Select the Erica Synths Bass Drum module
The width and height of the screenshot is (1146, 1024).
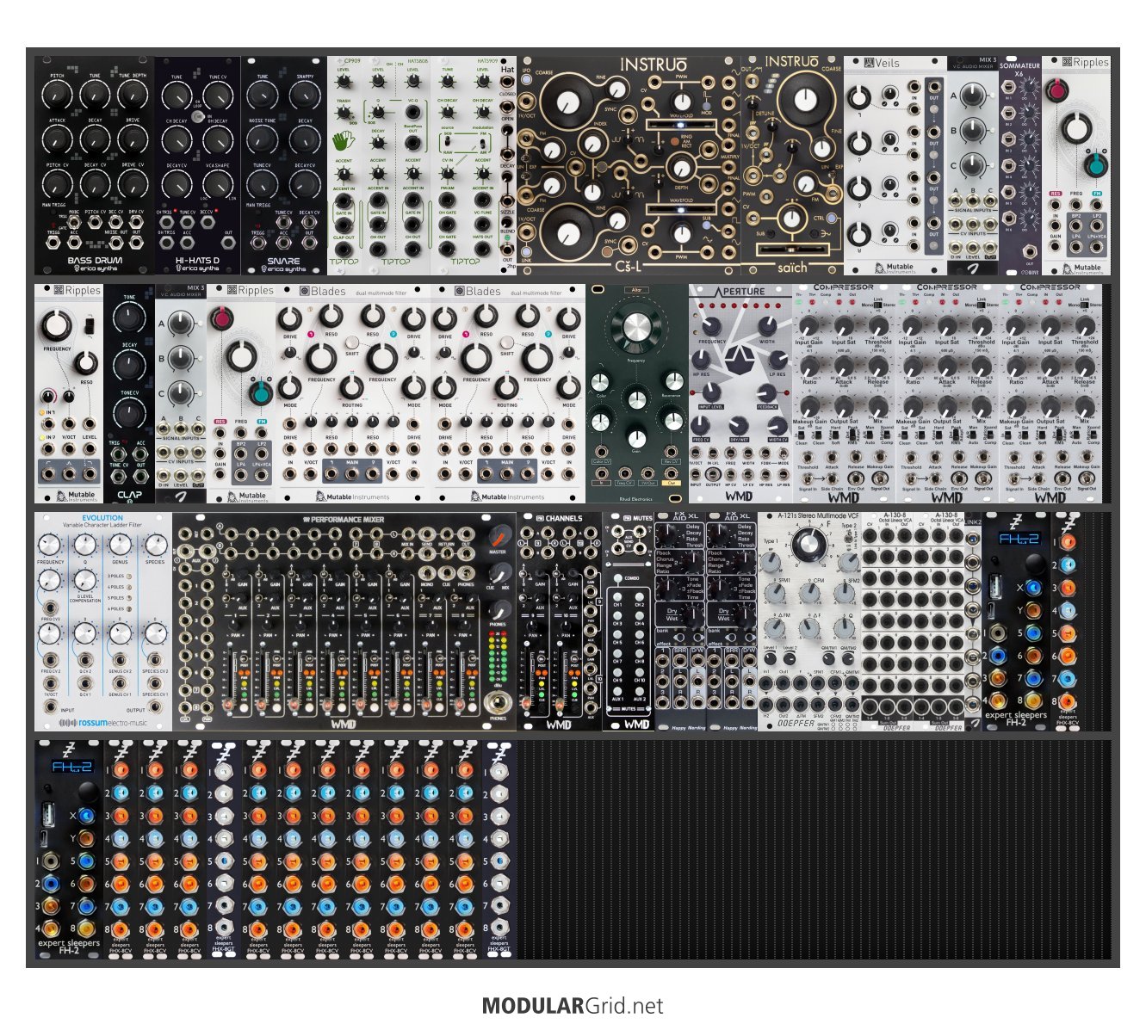(x=95, y=165)
